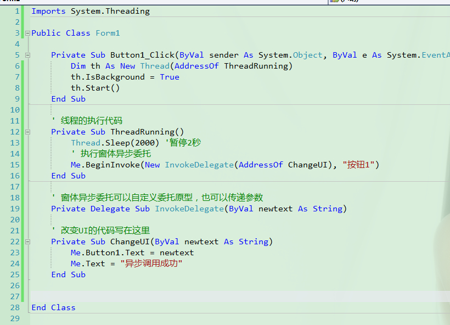Image resolution: width=450 pixels, height=325 pixels.
Task: Click 'AddressOf ChangeUI' on line 15
Action: pos(283,165)
